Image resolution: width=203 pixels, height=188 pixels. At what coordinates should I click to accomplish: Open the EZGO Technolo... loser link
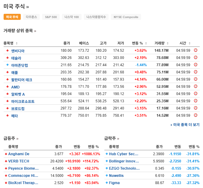[124, 168]
